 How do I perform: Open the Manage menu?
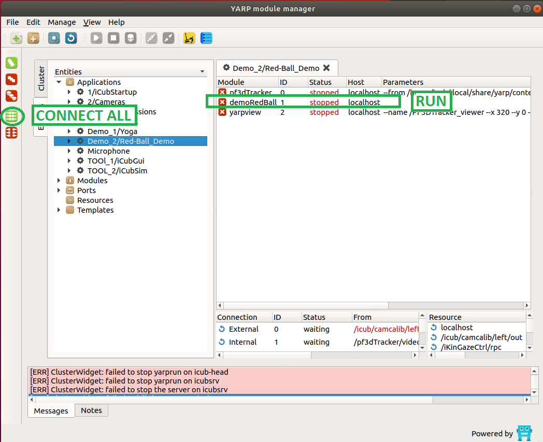(x=62, y=22)
